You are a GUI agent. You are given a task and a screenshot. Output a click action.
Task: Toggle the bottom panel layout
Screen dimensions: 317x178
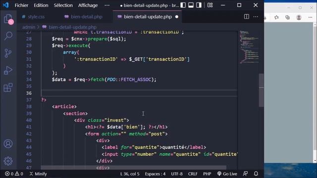tap(191, 5)
